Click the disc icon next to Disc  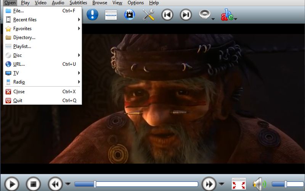click(8, 55)
